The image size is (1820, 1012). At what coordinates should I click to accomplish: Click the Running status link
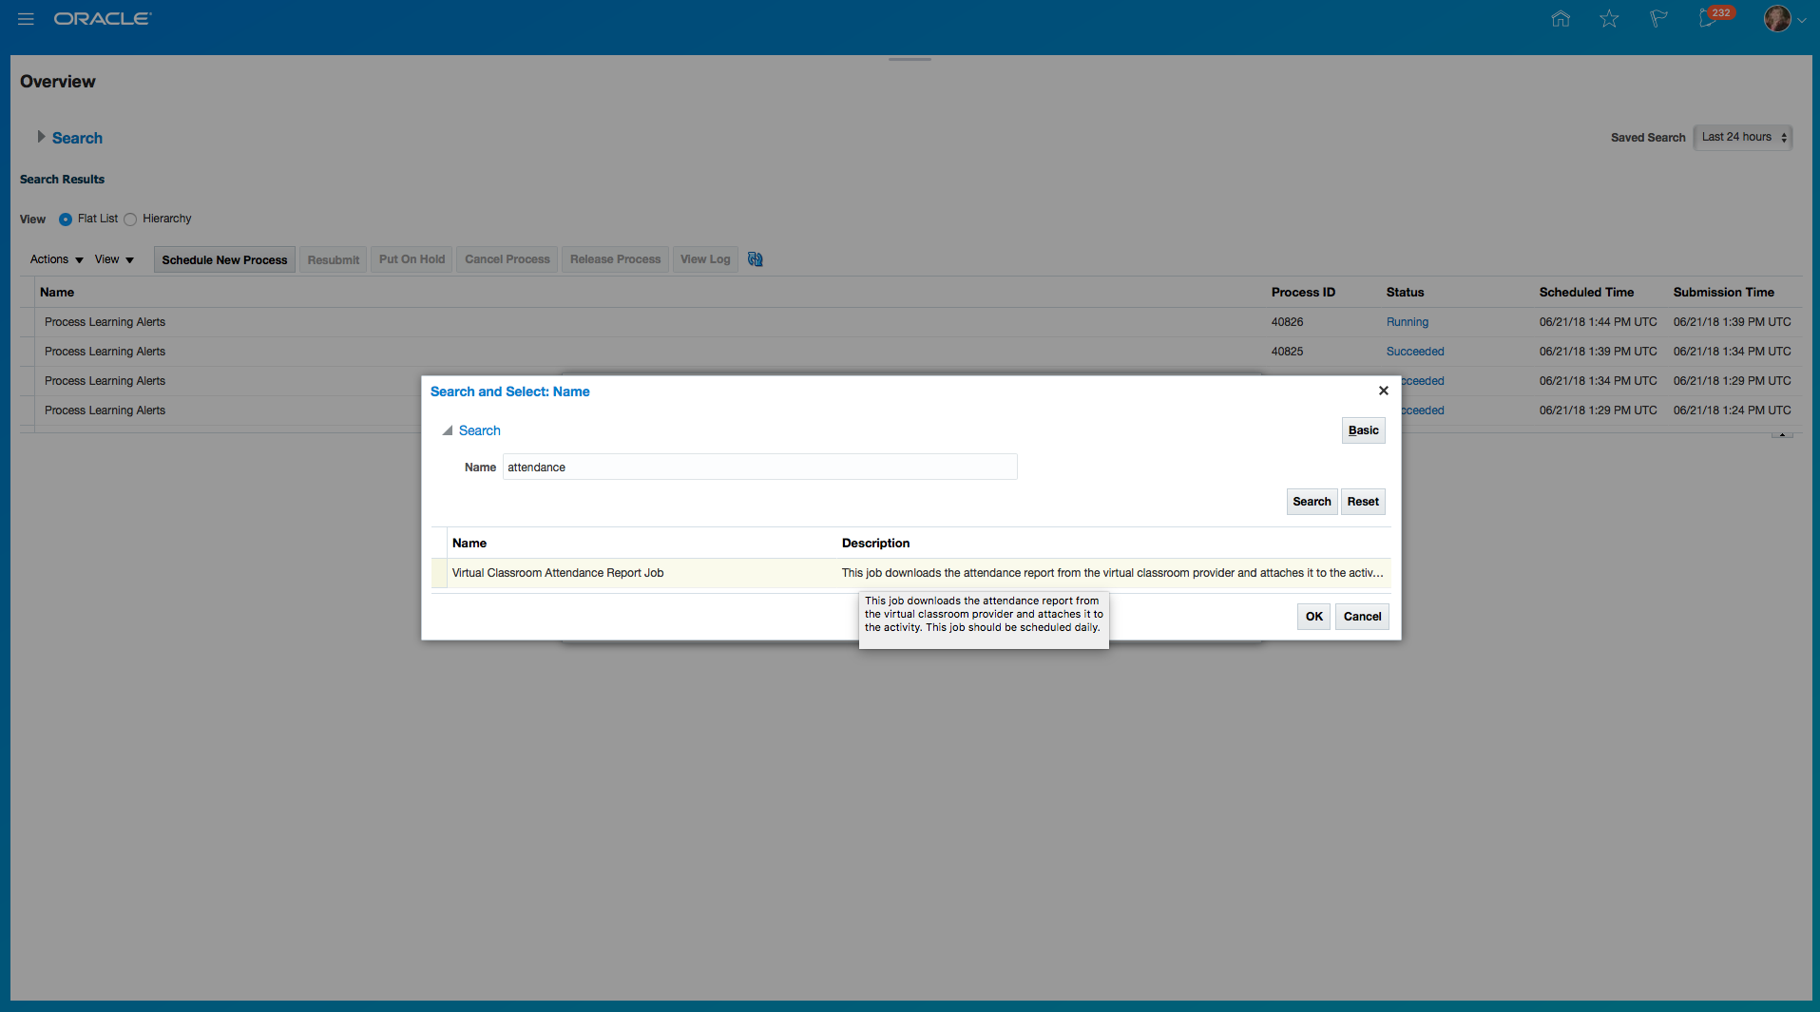pyautogui.click(x=1408, y=322)
